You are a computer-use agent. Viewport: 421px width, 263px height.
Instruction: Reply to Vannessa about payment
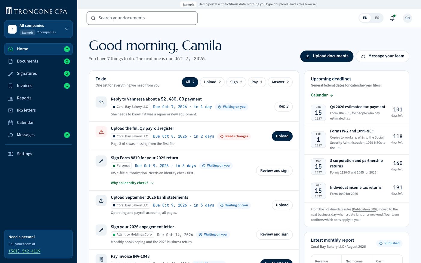tap(284, 106)
